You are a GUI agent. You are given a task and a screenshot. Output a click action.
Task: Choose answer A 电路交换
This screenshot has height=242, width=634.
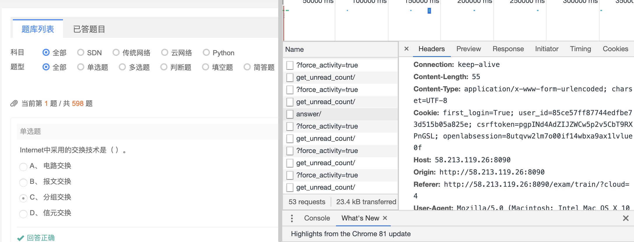pos(23,167)
